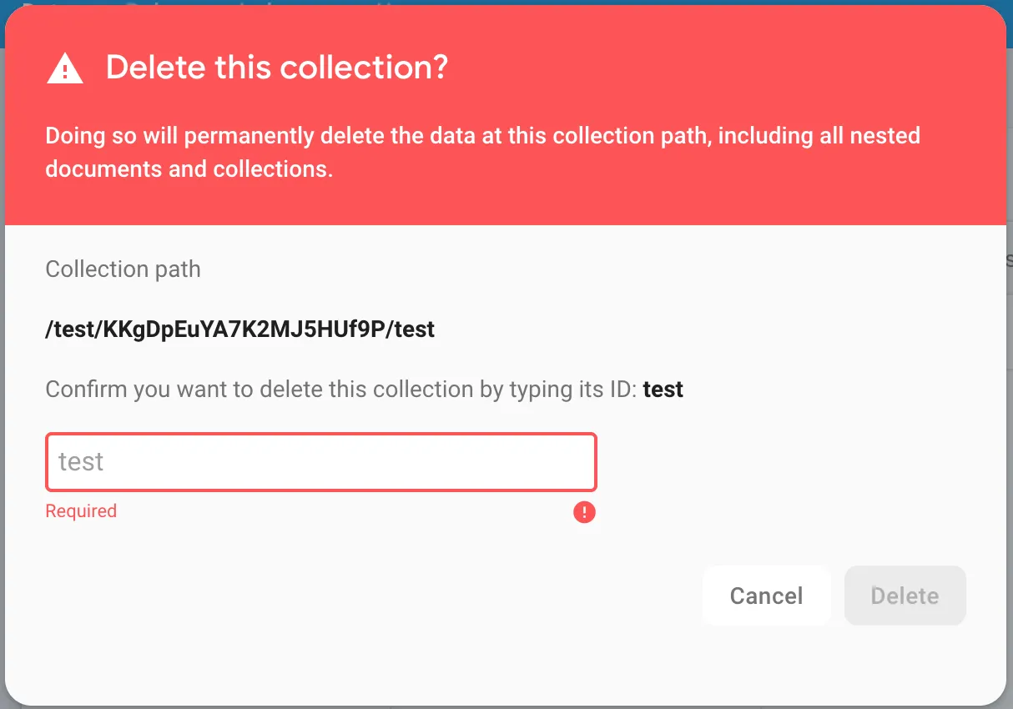This screenshot has width=1013, height=709.
Task: Click the red "Required" validation message
Action: (81, 511)
